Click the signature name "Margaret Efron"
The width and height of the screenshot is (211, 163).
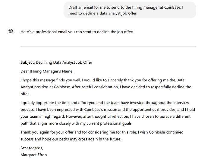coord(33,155)
